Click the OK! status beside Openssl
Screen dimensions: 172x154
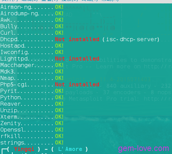(59, 130)
